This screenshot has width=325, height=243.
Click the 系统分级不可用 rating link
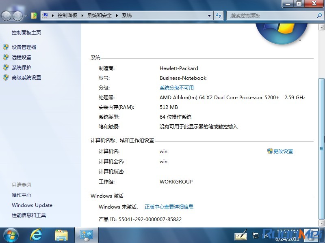[177, 88]
